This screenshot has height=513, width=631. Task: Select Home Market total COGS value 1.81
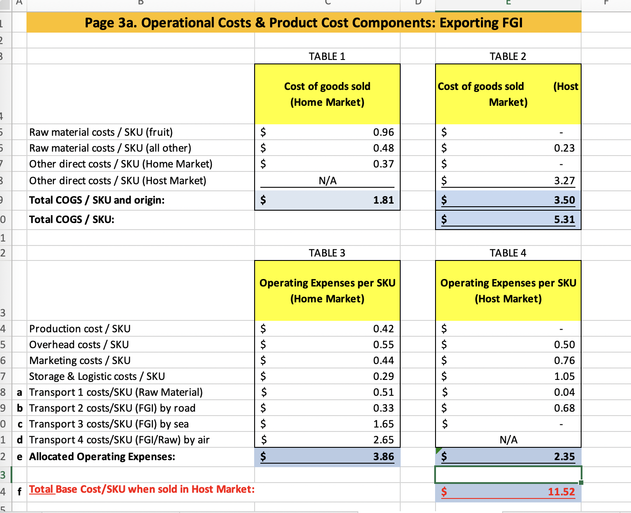click(x=327, y=200)
